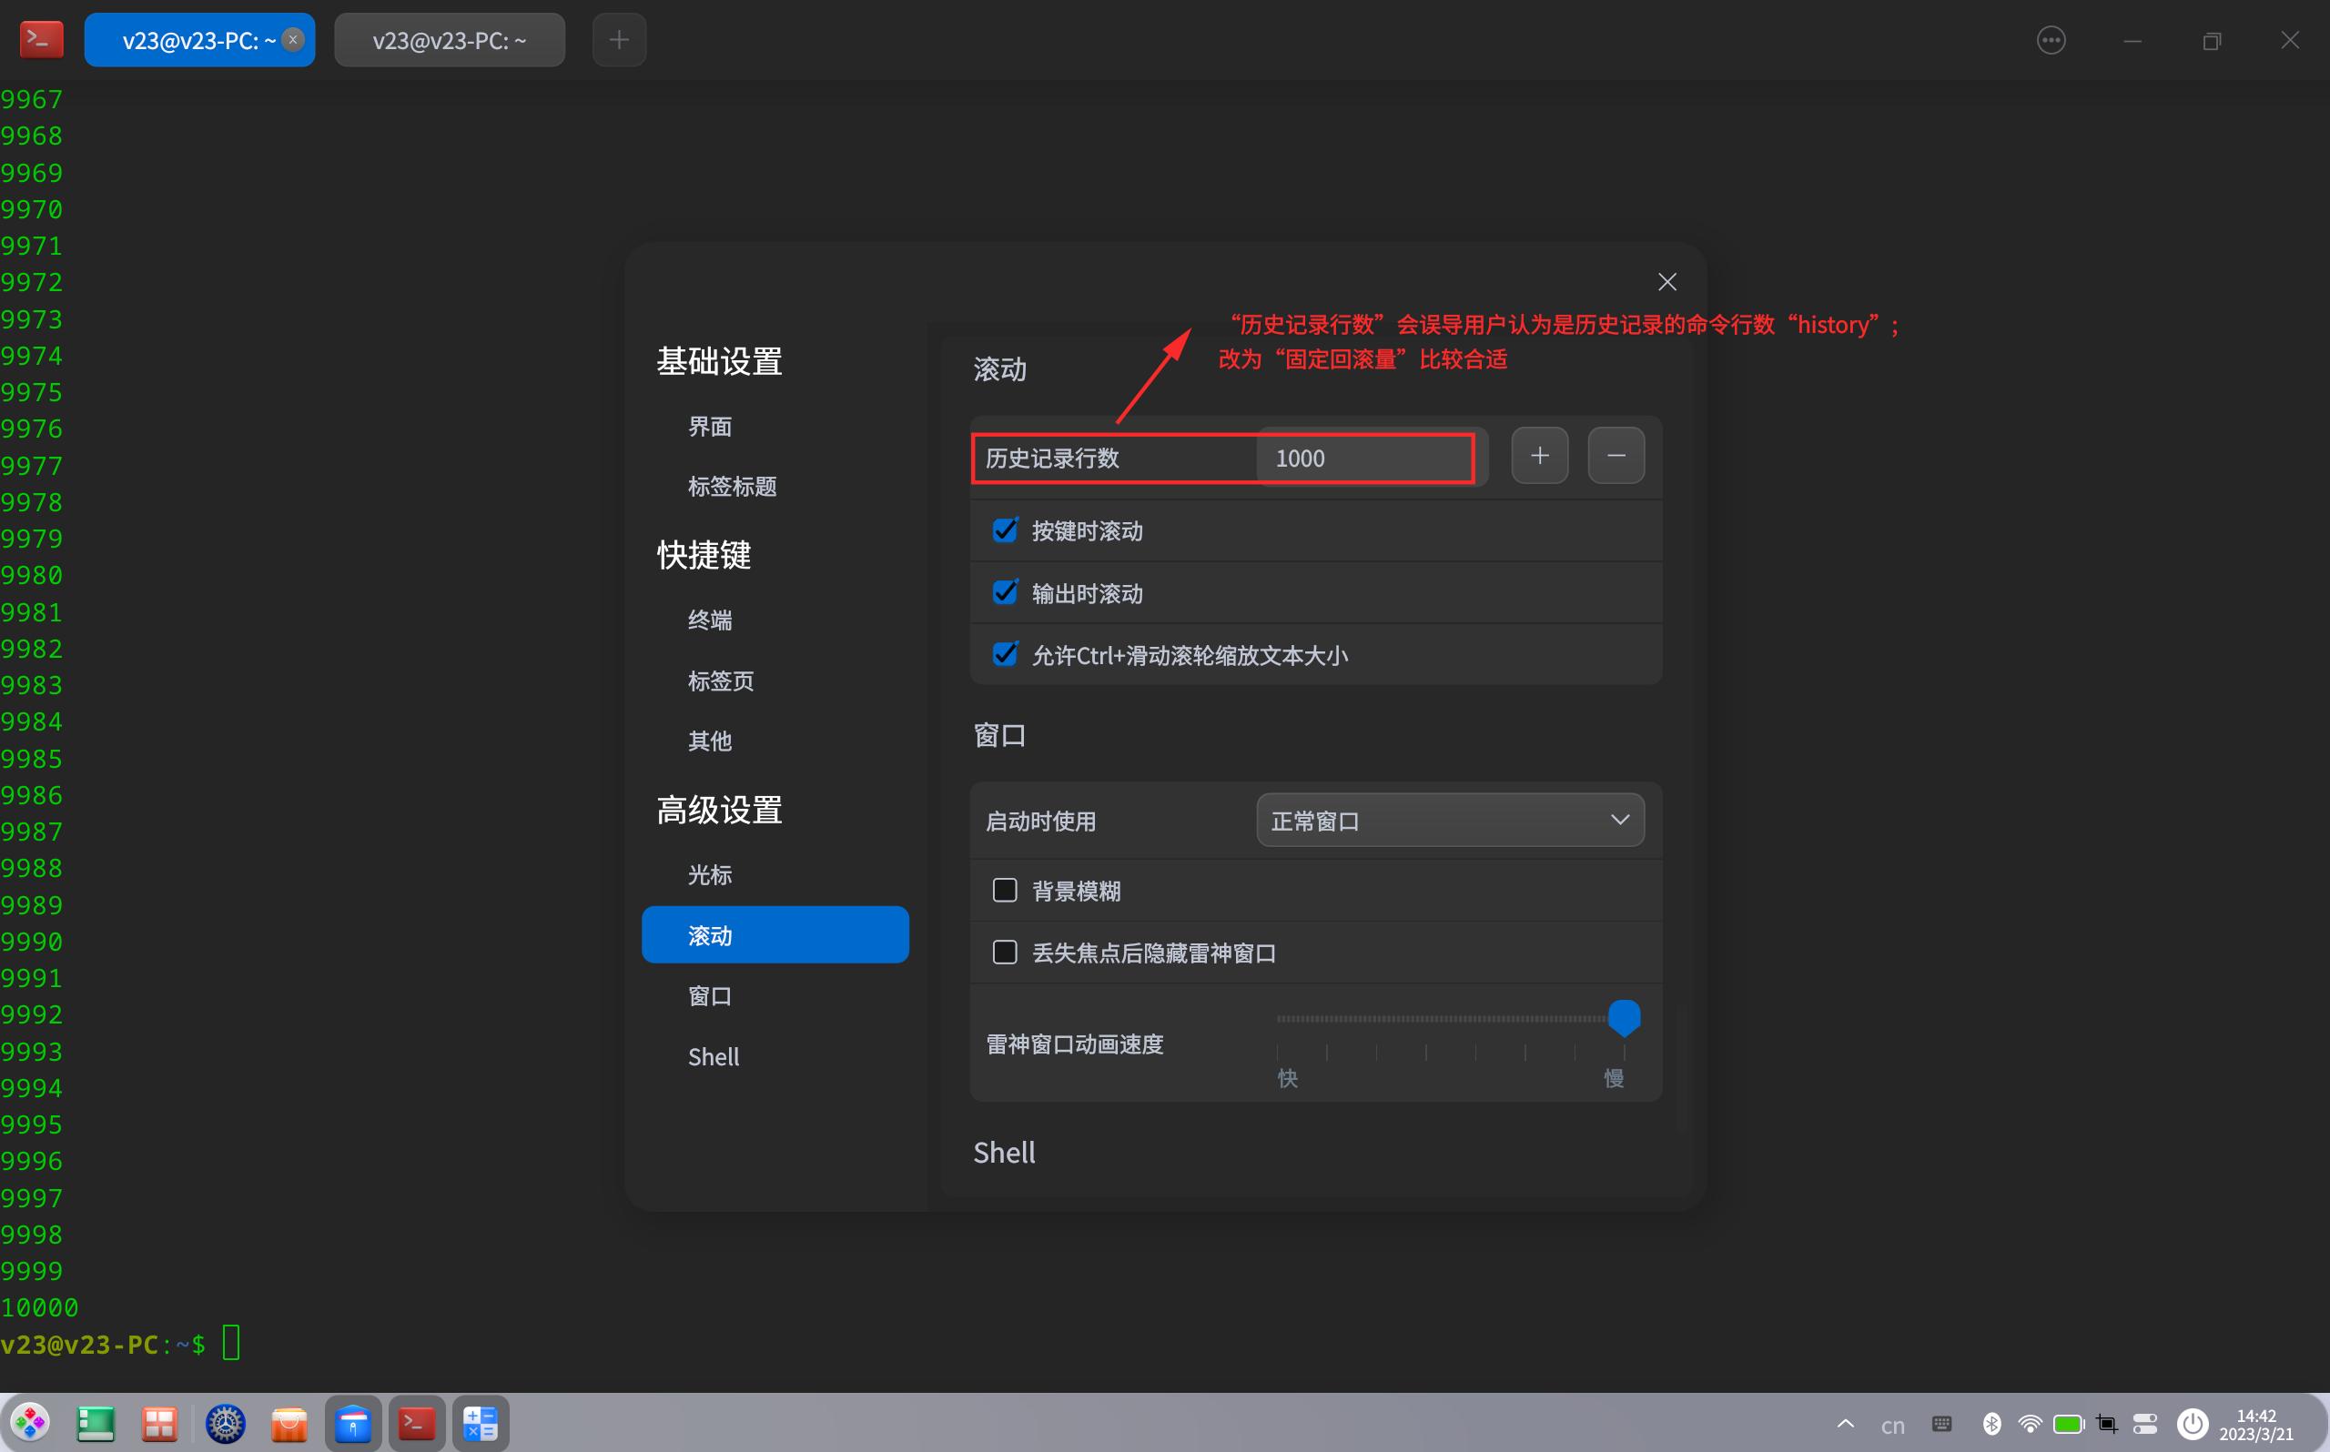The width and height of the screenshot is (2330, 1452).
Task: Open the green desktop icon in dock
Action: tap(96, 1423)
